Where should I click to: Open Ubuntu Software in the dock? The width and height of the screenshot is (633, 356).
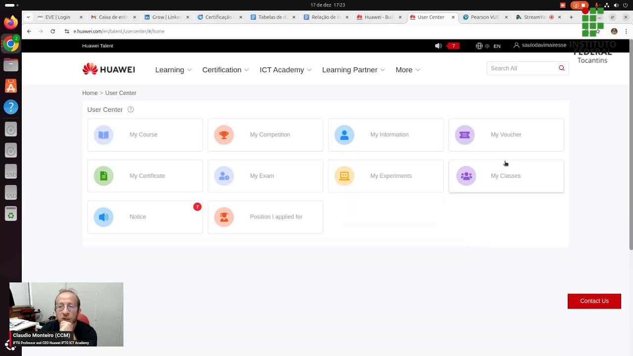10,86
